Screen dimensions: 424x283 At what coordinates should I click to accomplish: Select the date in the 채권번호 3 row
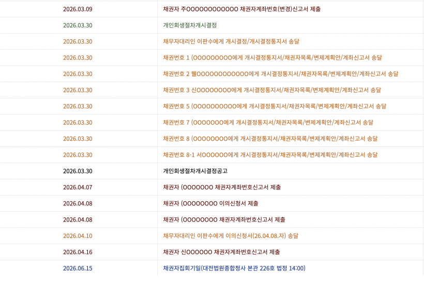click(x=78, y=90)
